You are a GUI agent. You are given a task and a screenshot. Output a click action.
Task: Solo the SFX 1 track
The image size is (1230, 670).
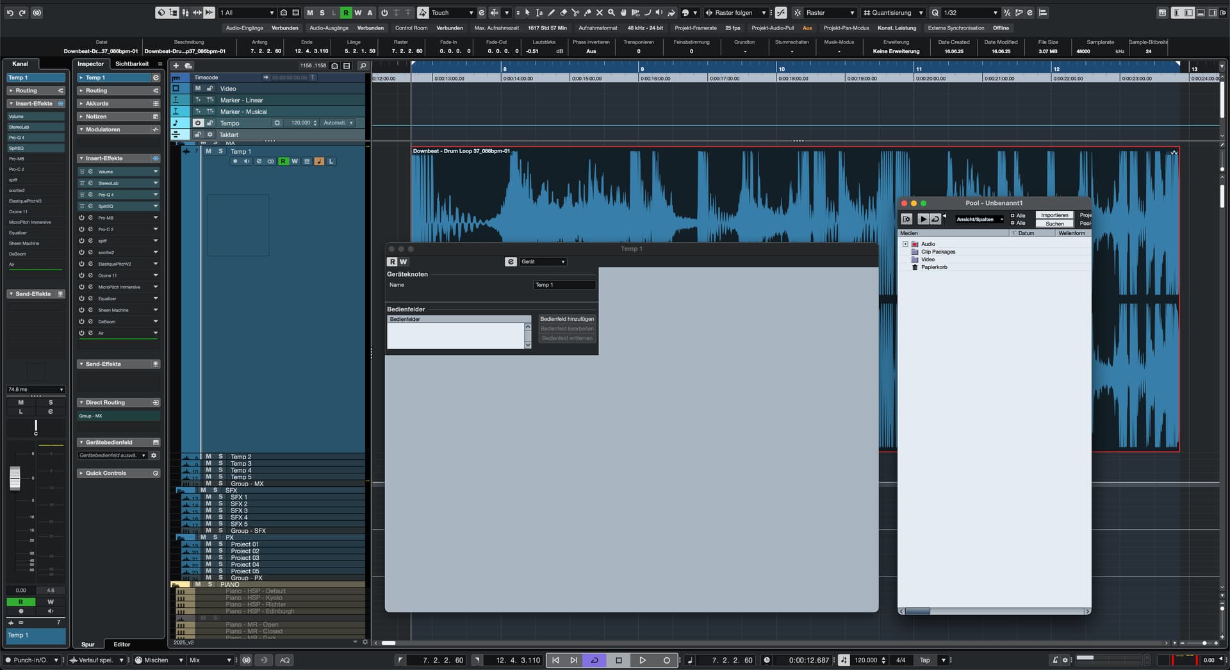pos(220,497)
